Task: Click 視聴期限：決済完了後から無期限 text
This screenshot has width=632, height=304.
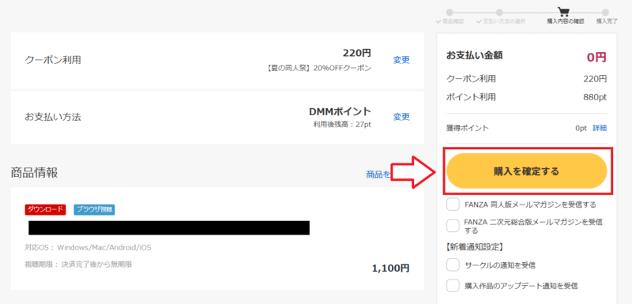Action: [x=78, y=265]
